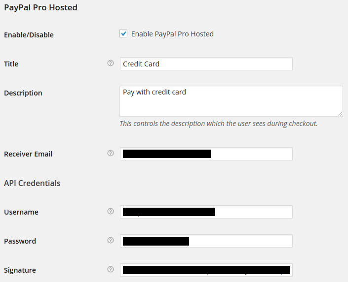The width and height of the screenshot is (348, 282).
Task: Click the Signature help question mark icon
Action: (111, 269)
